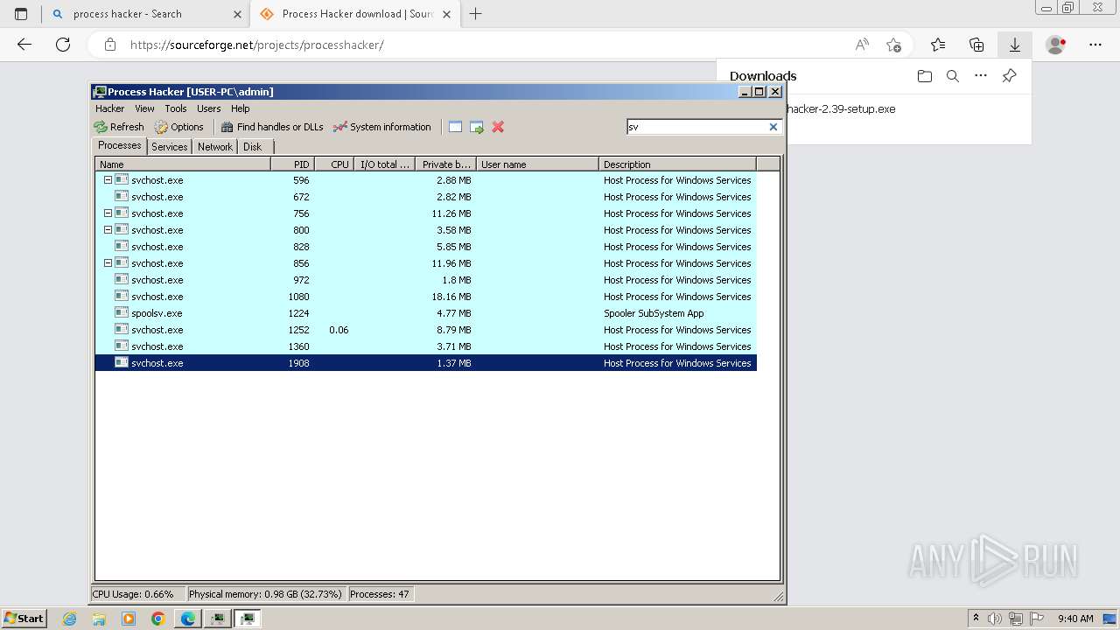Clear the 'sv' search filter with the X
Screen dimensions: 1120x630
click(x=773, y=127)
